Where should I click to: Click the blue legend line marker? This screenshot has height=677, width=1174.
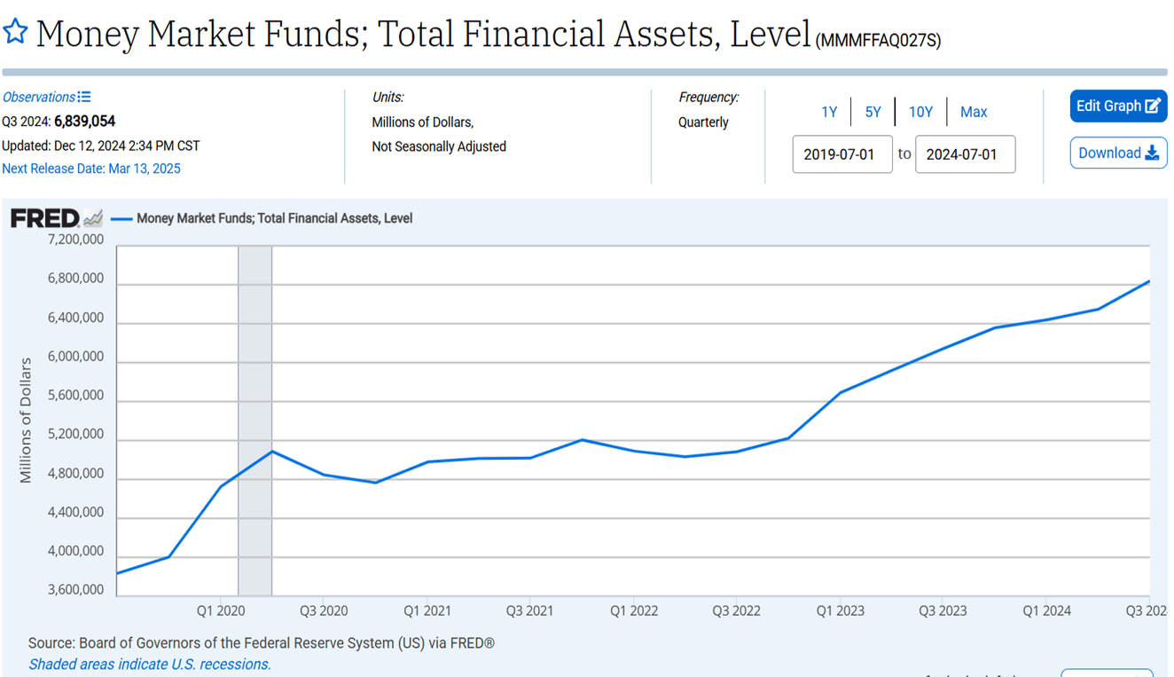[x=121, y=218]
